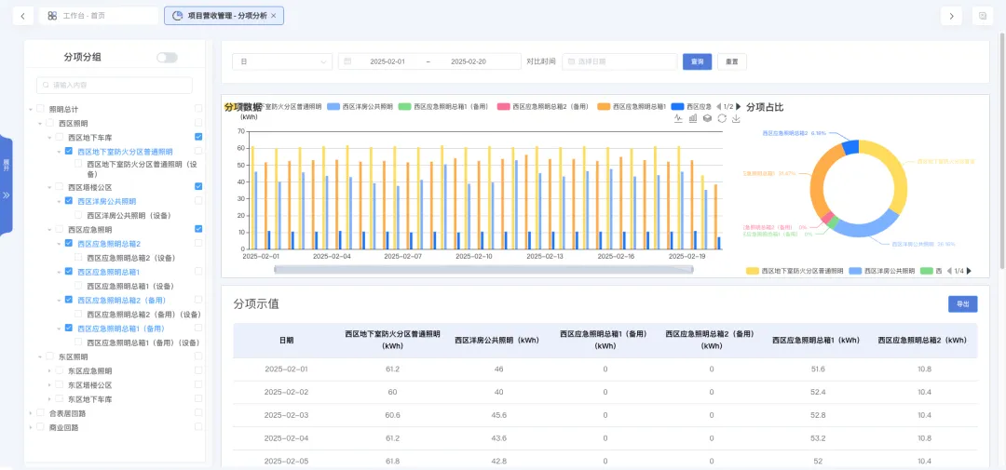Check the 照明总计 checkbox
The image size is (1006, 470).
coord(41,109)
